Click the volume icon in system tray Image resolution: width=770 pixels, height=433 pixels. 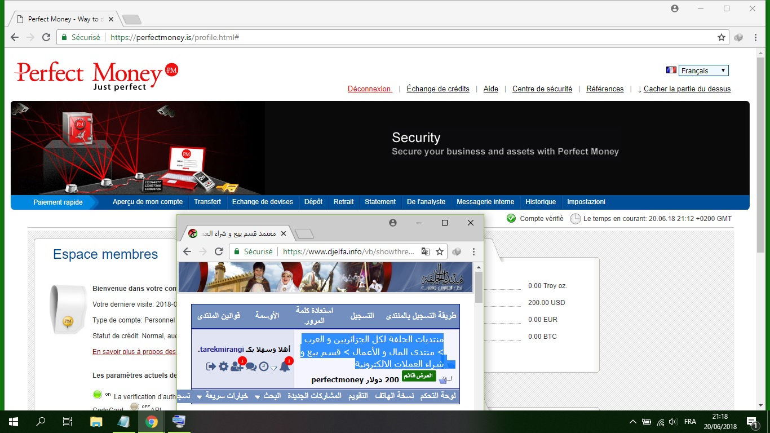pyautogui.click(x=672, y=422)
